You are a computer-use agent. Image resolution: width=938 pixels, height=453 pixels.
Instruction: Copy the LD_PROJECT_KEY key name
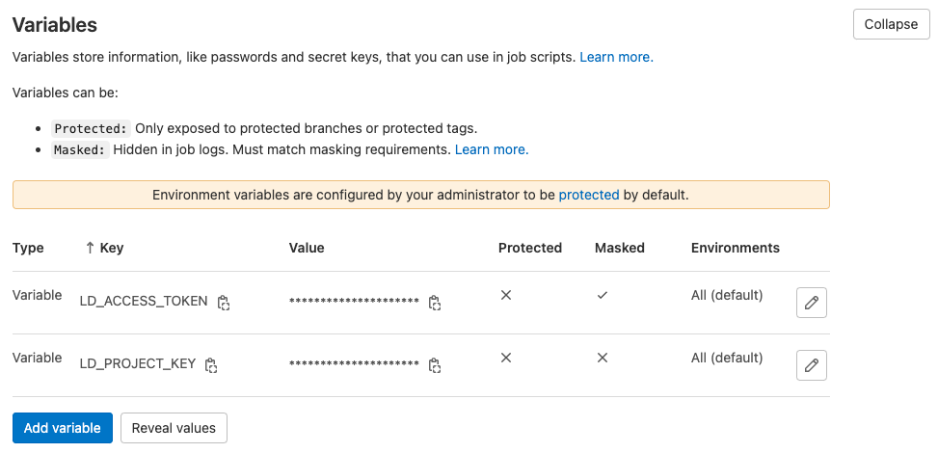[211, 365]
